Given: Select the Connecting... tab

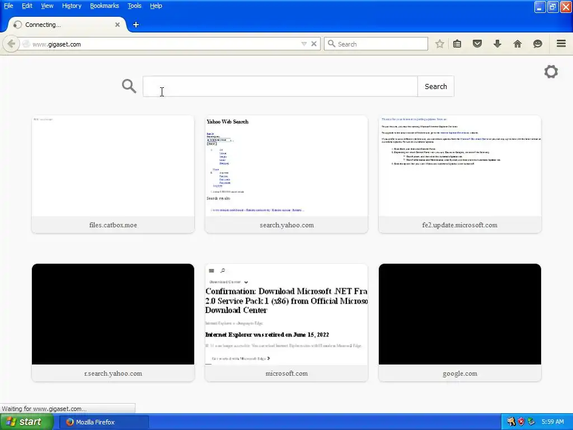Looking at the screenshot, I should [67, 25].
